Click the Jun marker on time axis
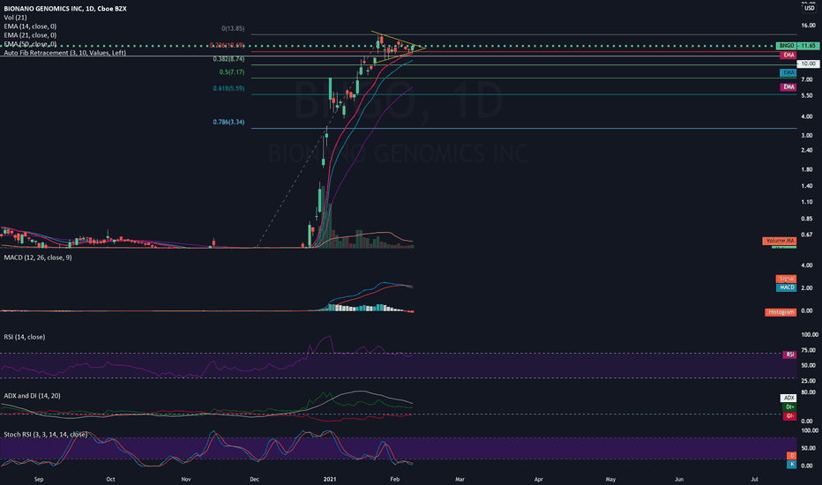822x485 pixels. pyautogui.click(x=679, y=479)
